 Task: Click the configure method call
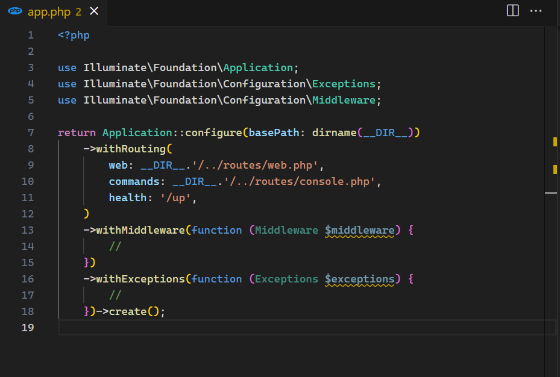213,132
